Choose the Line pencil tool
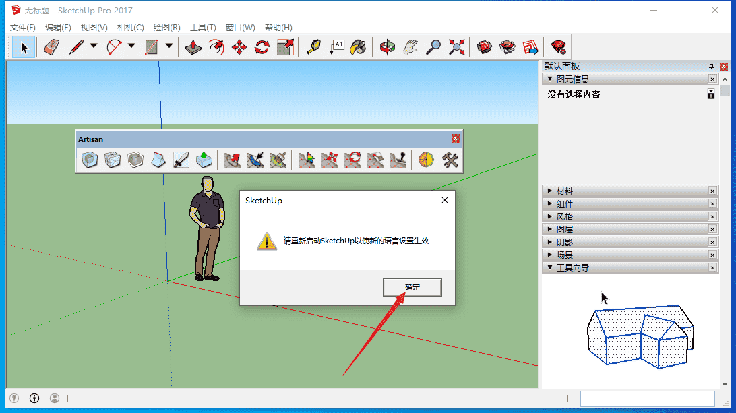This screenshot has height=413, width=736. tap(76, 47)
